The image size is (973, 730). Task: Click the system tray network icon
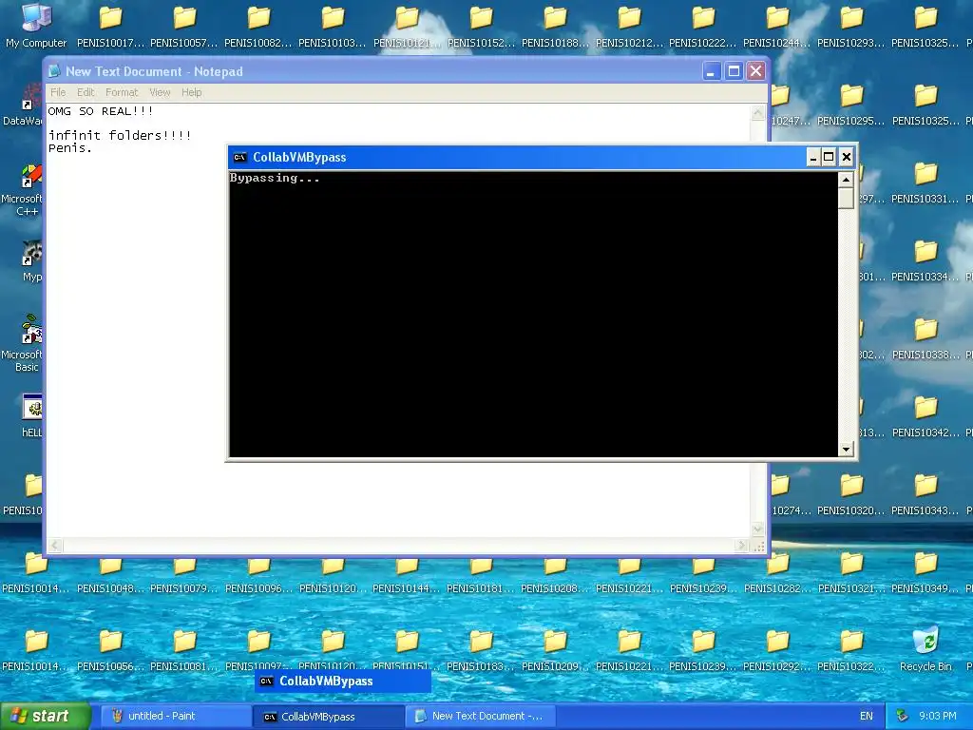click(903, 717)
